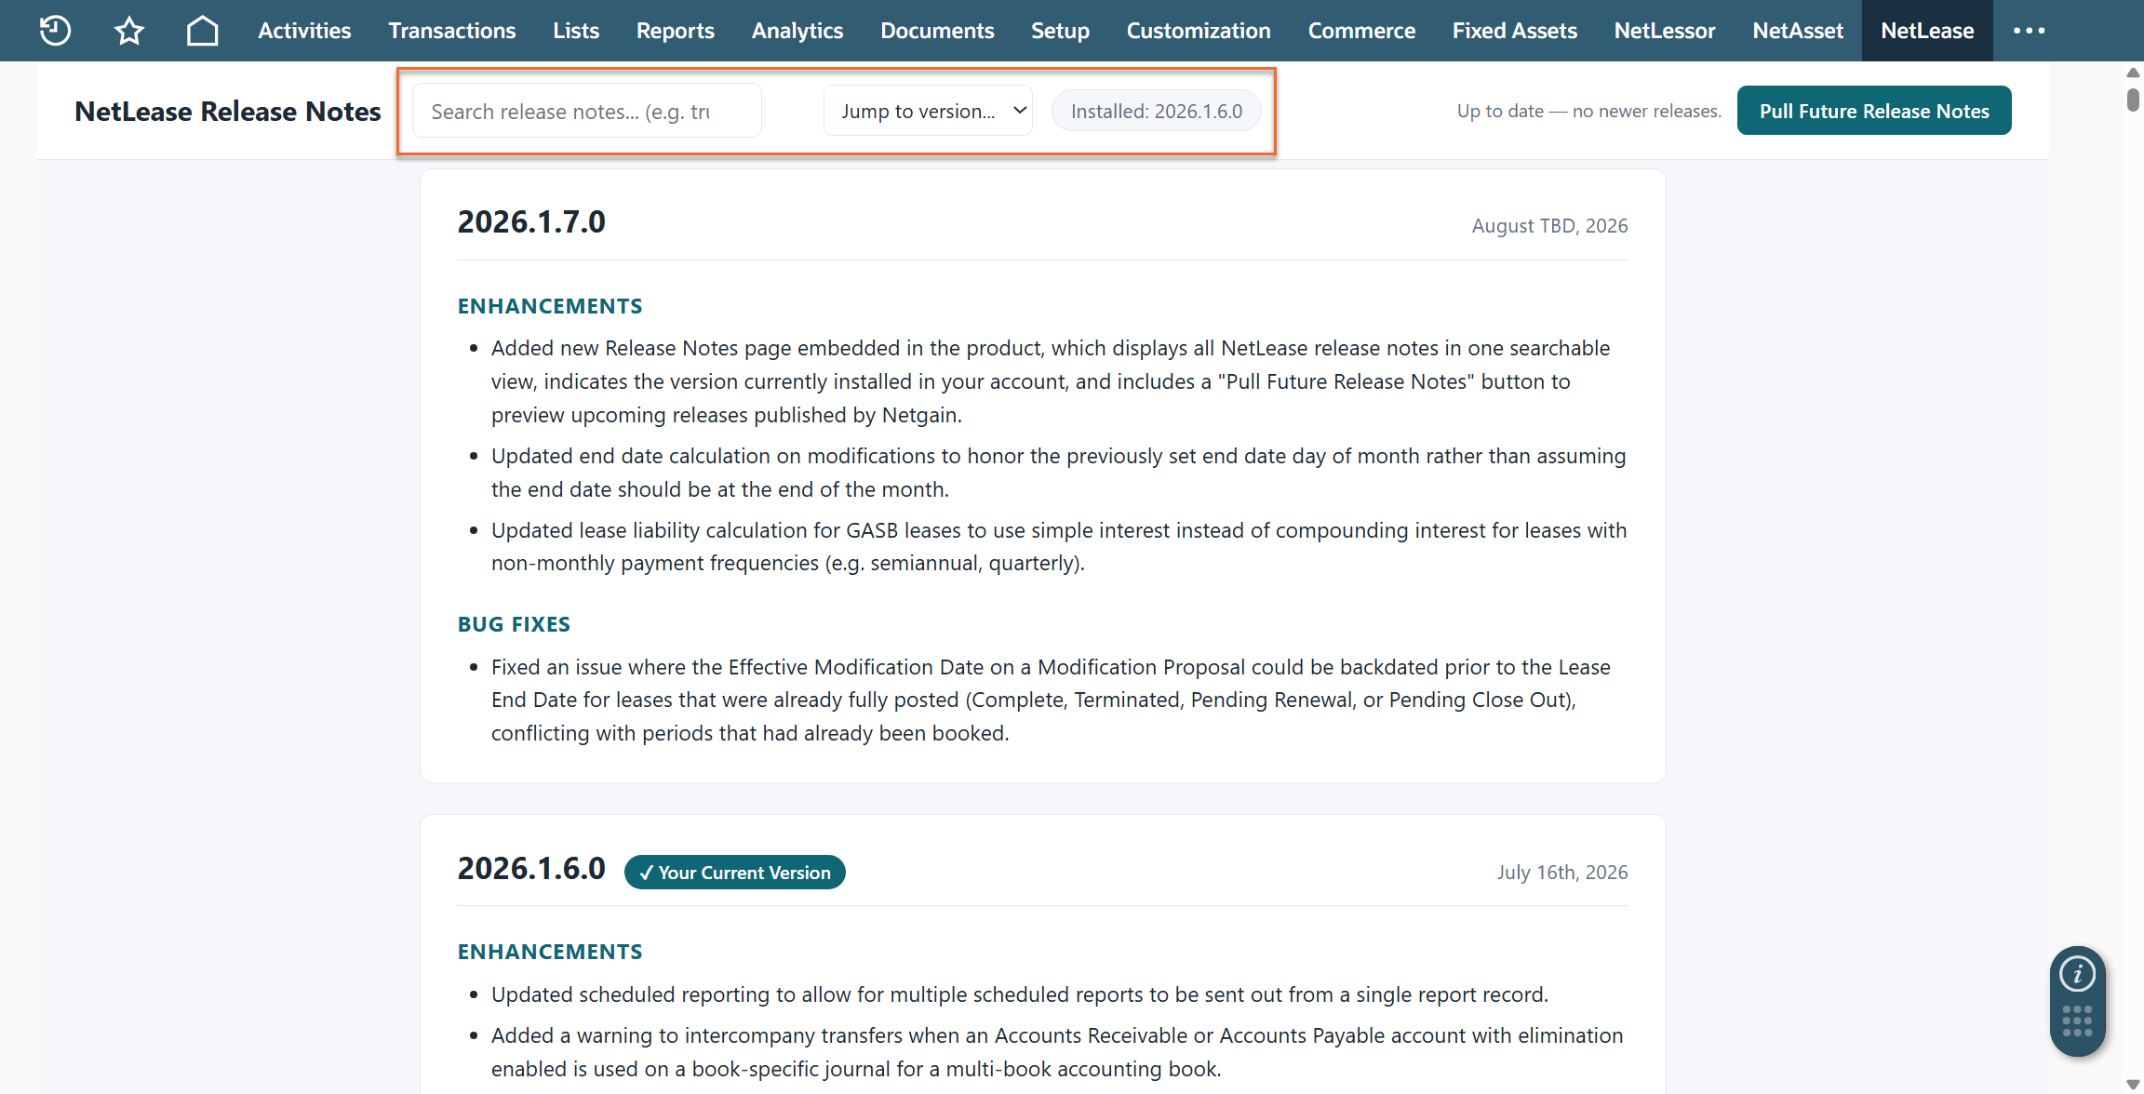Open the Transactions menu

tap(452, 31)
